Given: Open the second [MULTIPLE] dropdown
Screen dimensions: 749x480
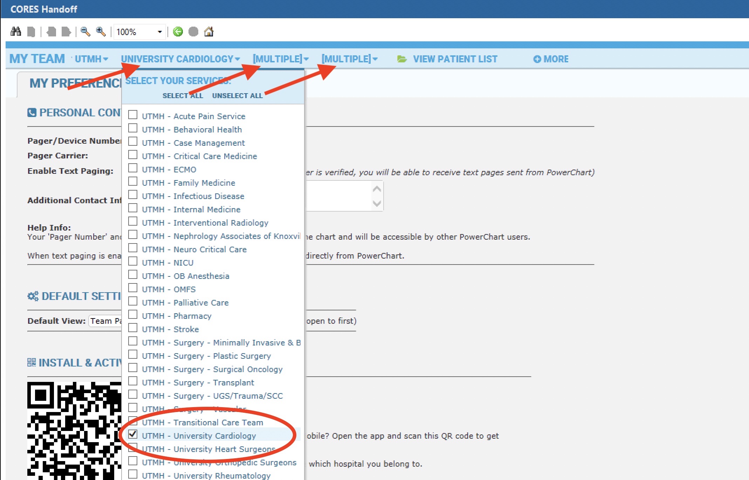Looking at the screenshot, I should [350, 59].
